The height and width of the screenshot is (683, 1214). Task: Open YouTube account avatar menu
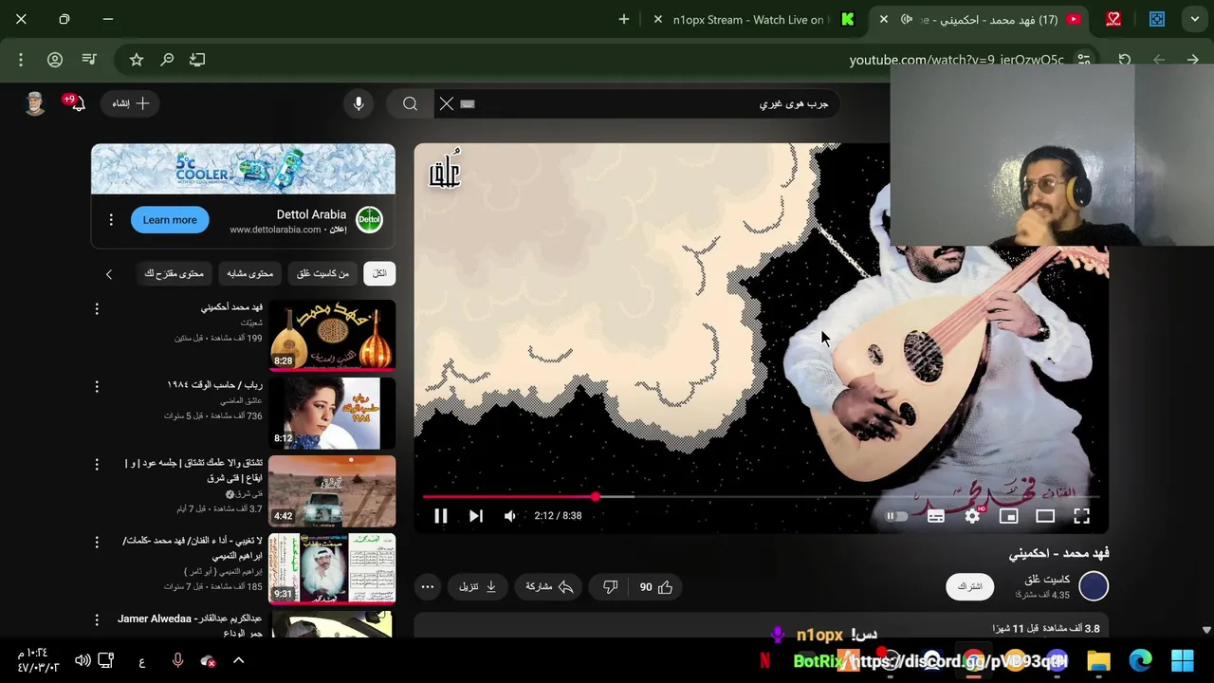(35, 103)
